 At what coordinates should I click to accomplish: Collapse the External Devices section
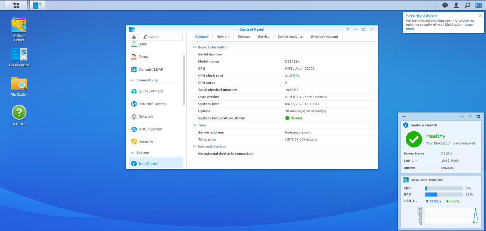[194, 147]
